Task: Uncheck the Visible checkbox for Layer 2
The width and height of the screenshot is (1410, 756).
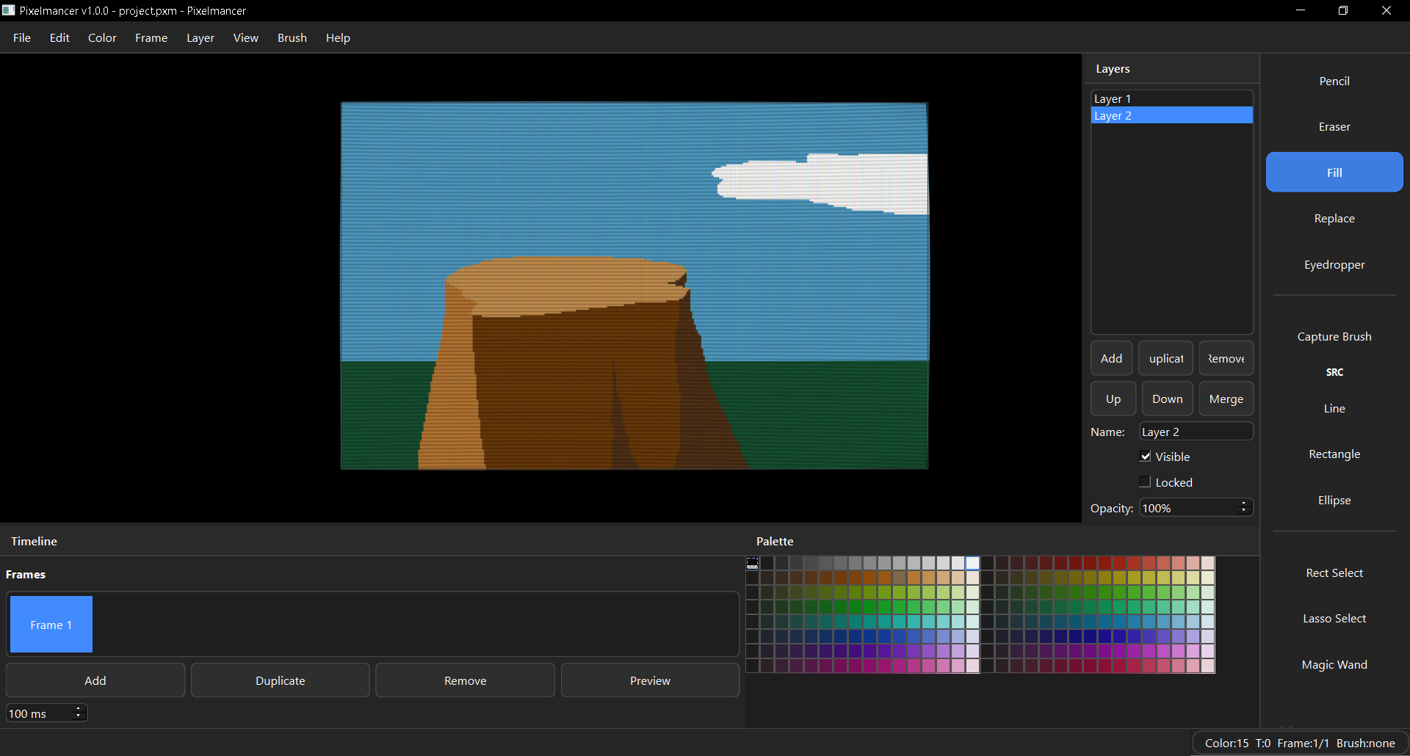Action: [x=1145, y=457]
